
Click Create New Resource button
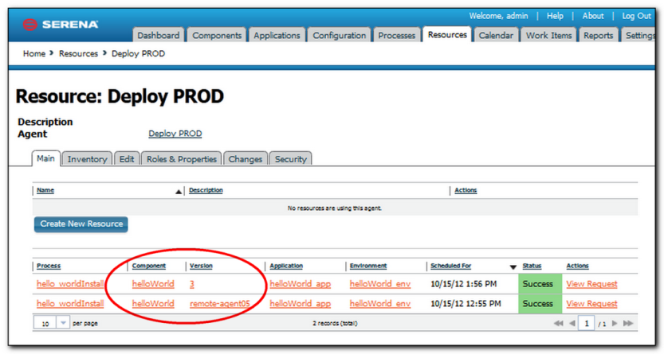[81, 224]
